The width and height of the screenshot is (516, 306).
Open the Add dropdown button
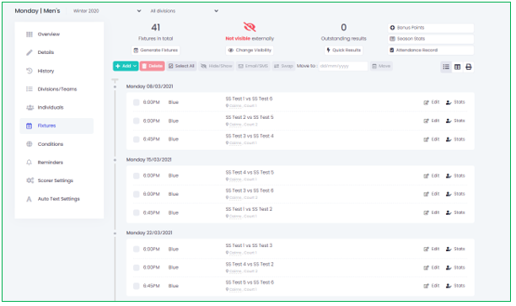tap(126, 66)
